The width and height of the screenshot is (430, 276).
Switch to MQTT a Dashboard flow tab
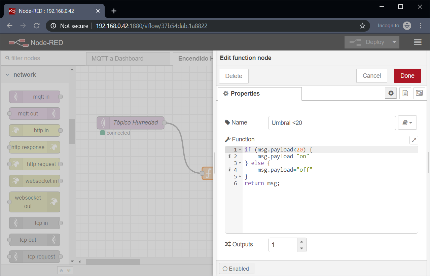click(x=128, y=59)
